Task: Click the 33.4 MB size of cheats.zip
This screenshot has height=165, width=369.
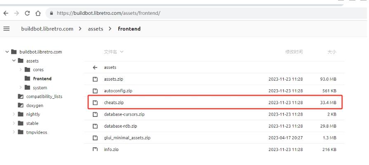Action: coord(328,102)
